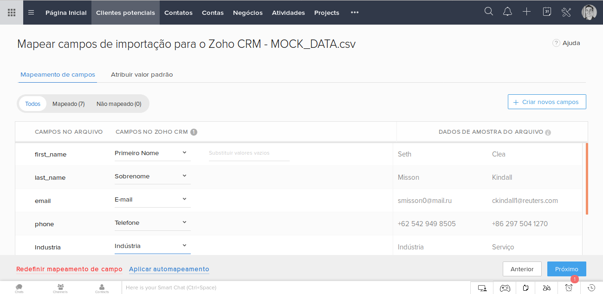
Task: Click the plus quick-create icon
Action: click(x=526, y=12)
